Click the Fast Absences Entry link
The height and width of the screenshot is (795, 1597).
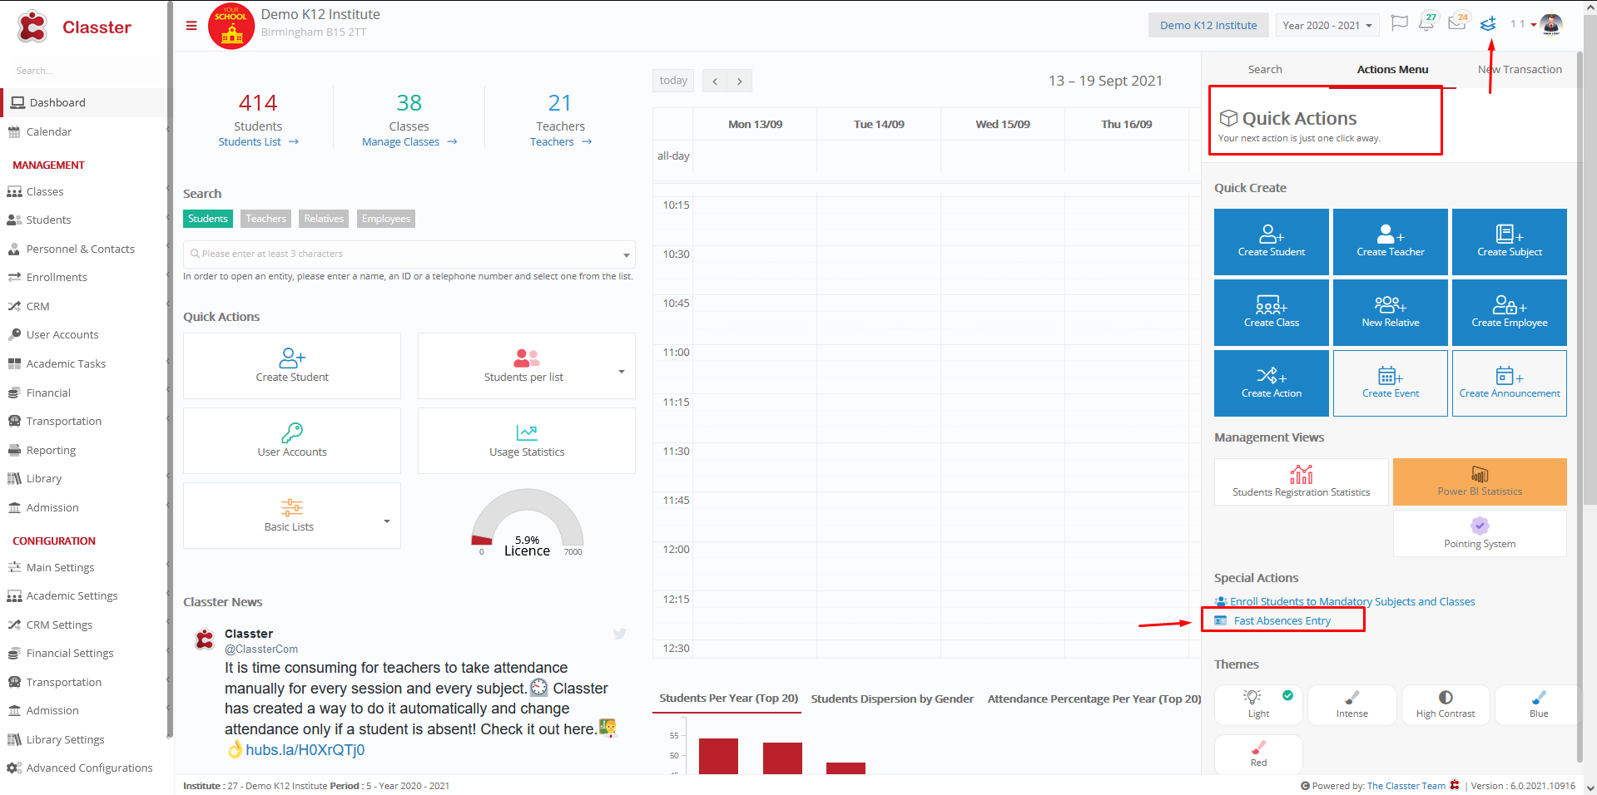point(1282,621)
